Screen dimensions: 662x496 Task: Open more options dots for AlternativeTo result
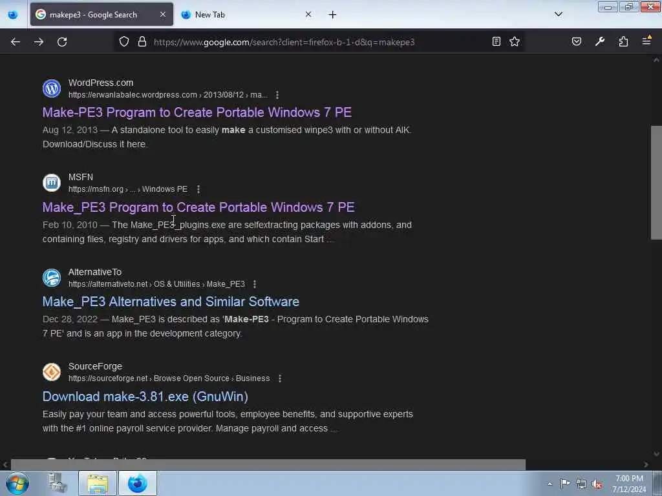click(255, 284)
